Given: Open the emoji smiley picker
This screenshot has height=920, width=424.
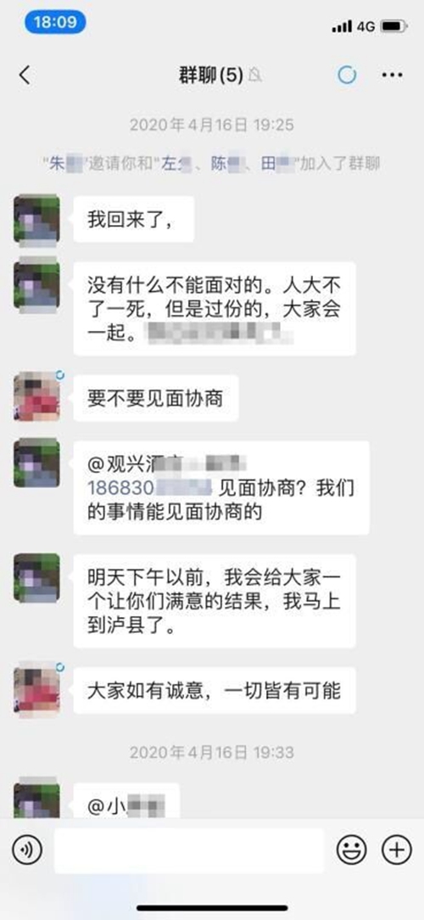Looking at the screenshot, I should 351,850.
